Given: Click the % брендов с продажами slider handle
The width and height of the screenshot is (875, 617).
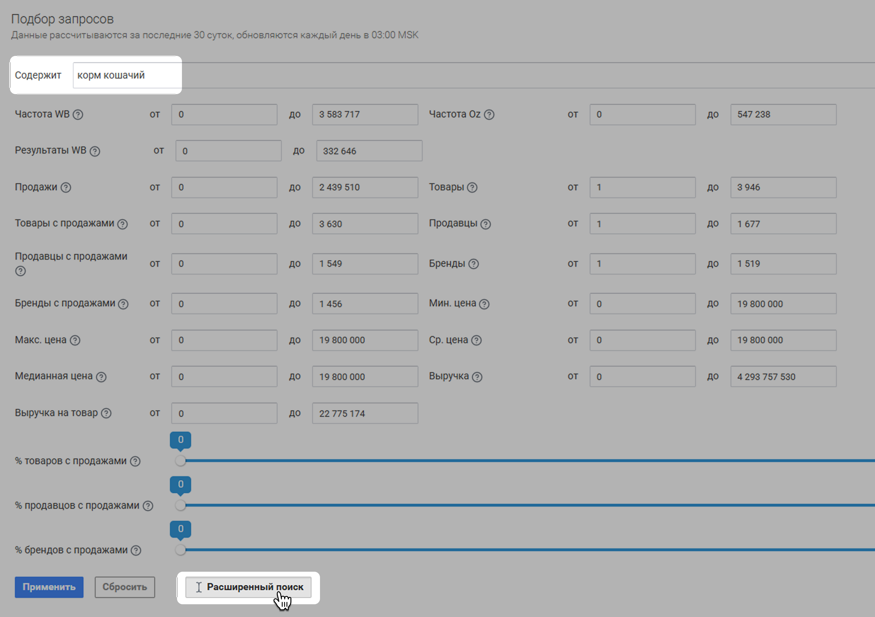Looking at the screenshot, I should tap(181, 550).
